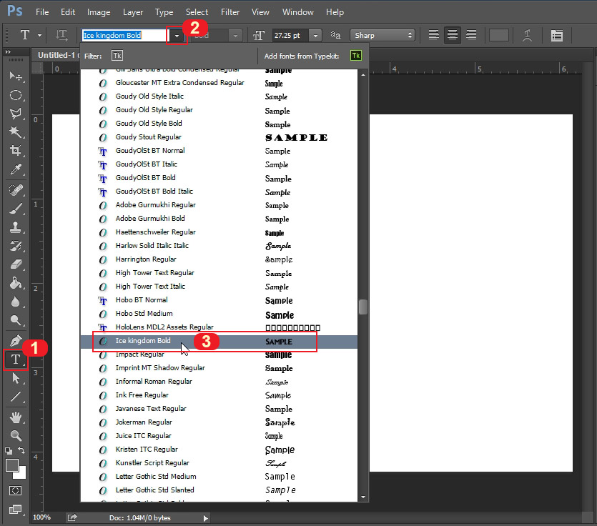Select the Eraser tool
This screenshot has width=597, height=526.
click(16, 264)
